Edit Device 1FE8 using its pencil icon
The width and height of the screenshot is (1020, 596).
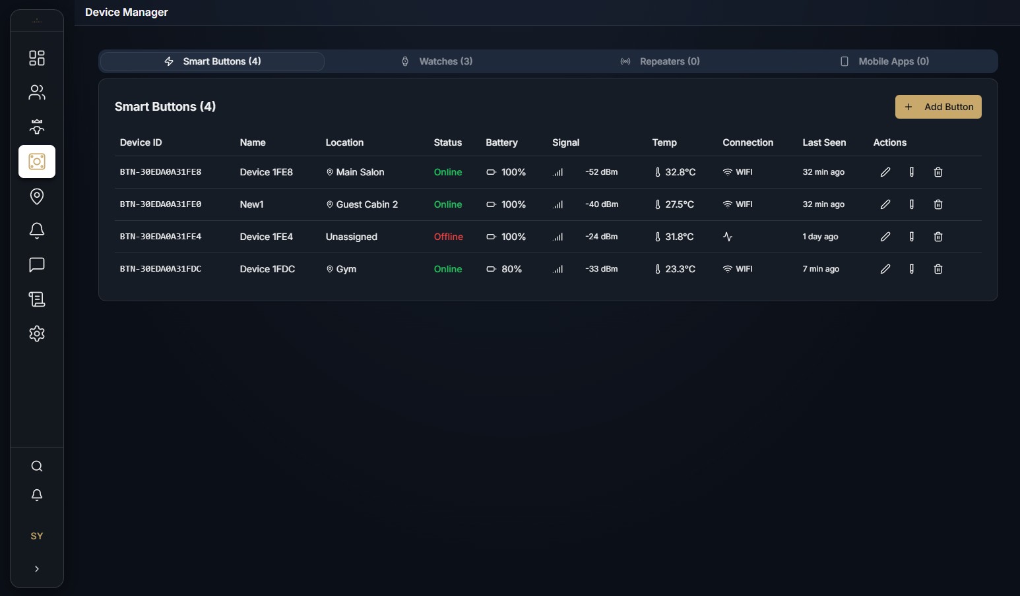point(885,172)
